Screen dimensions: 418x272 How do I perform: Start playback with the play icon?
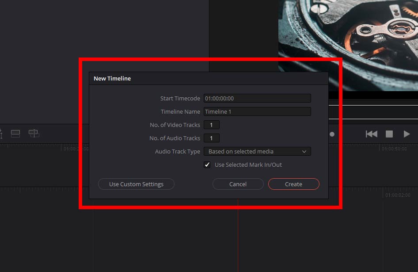(407, 134)
